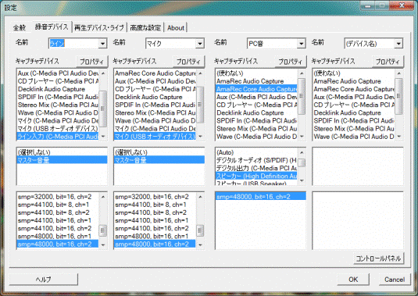Screen dimensions: 418x296
Task: Open the (デバイス名) name dropdown
Action: pos(398,44)
